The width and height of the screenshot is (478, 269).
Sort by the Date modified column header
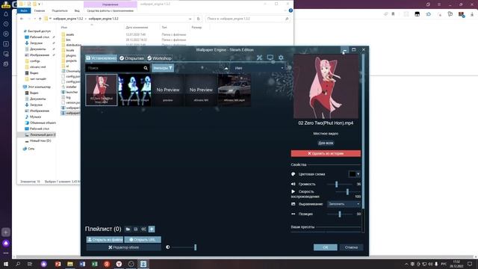[x=137, y=28]
